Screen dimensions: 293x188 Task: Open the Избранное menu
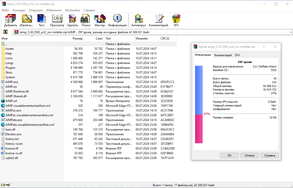54,10
